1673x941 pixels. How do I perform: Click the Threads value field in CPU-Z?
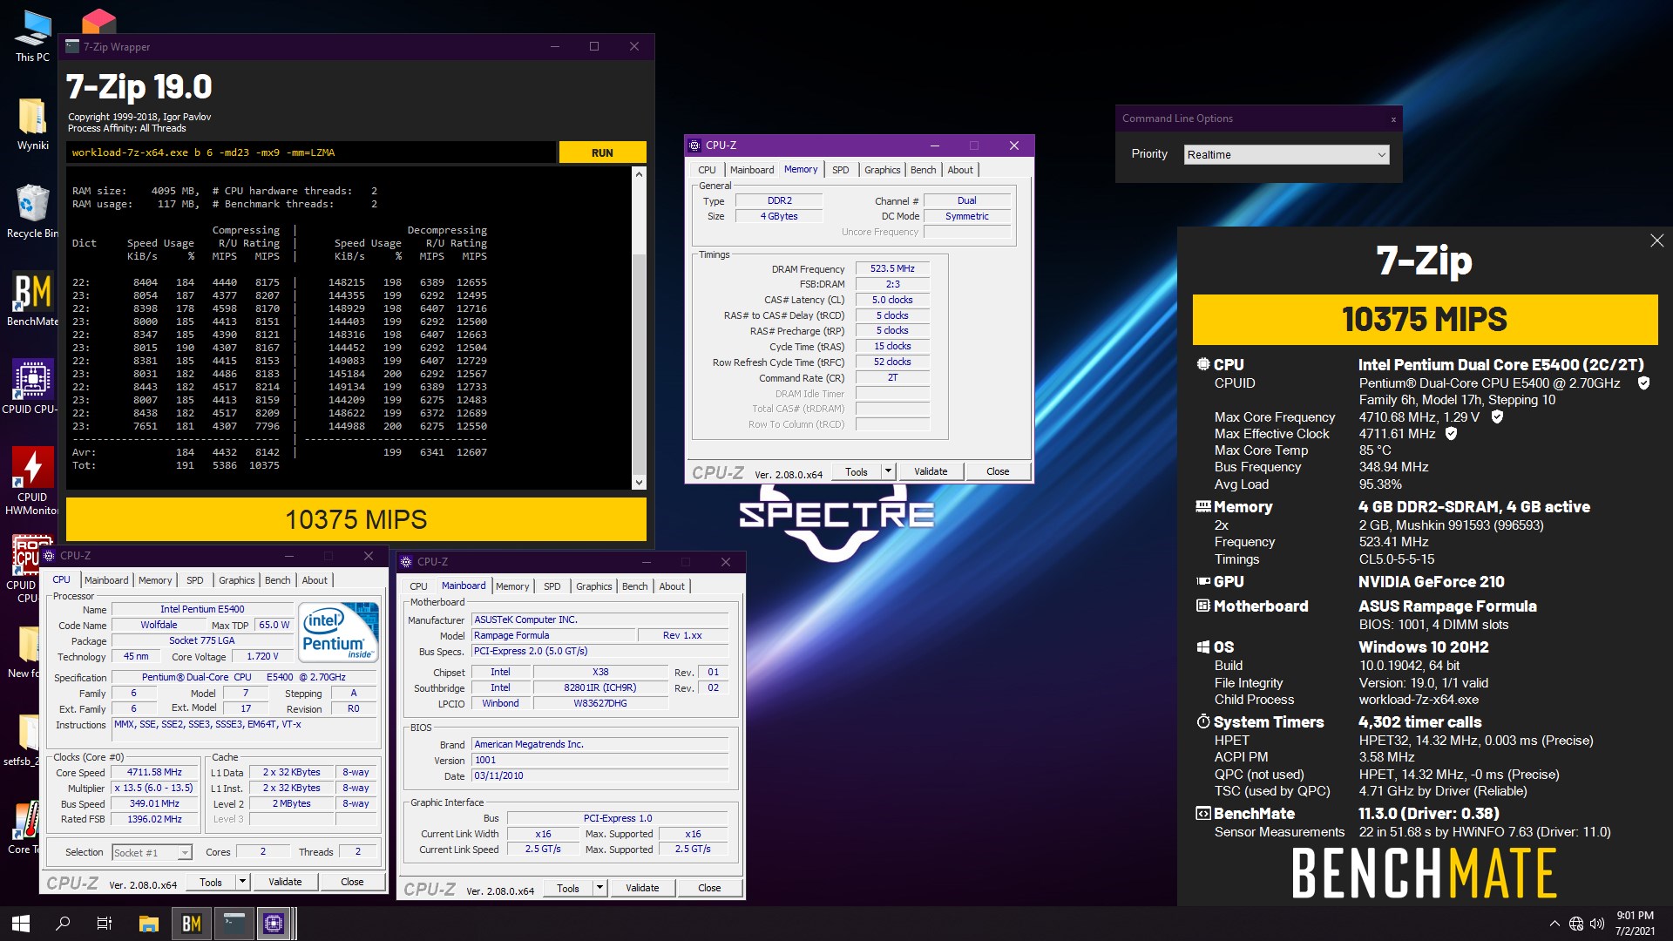tap(357, 852)
